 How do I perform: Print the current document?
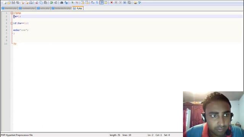pos(31,3)
